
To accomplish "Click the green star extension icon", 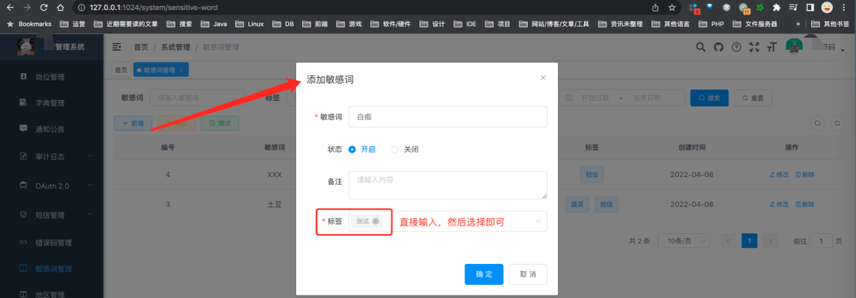I will (760, 7).
